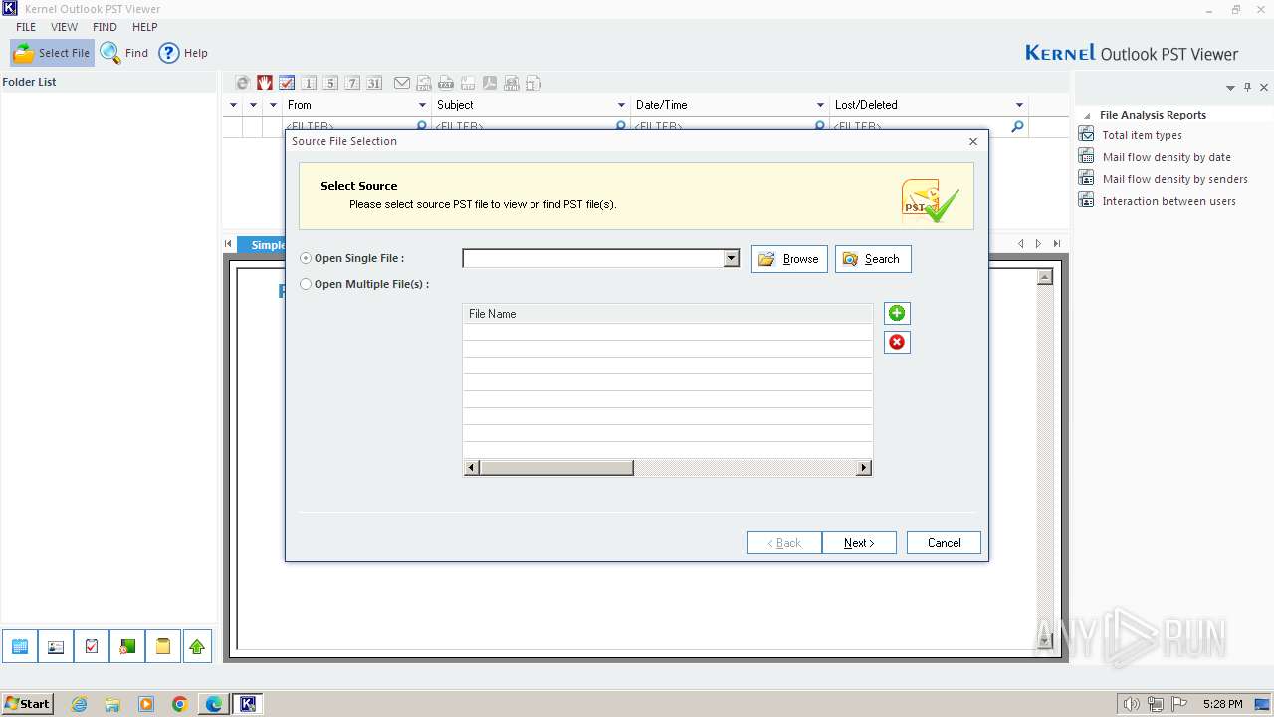Screen dimensions: 1274x717
Task: Open Internet Explorer from taskbar
Action: pyautogui.click(x=79, y=704)
